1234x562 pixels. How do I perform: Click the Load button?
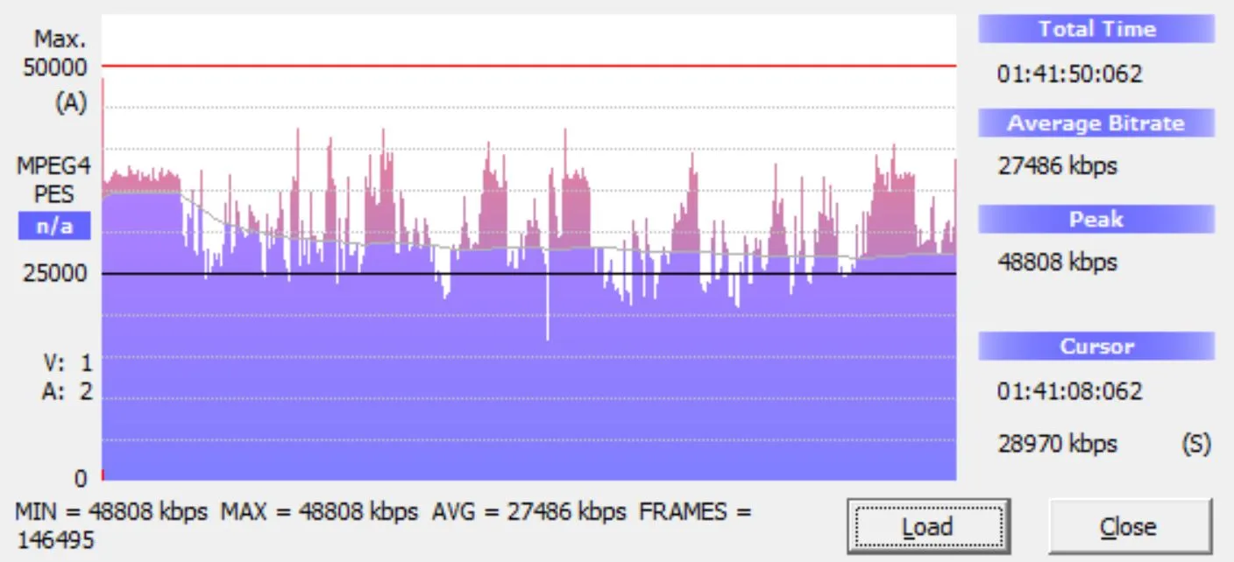click(x=928, y=527)
